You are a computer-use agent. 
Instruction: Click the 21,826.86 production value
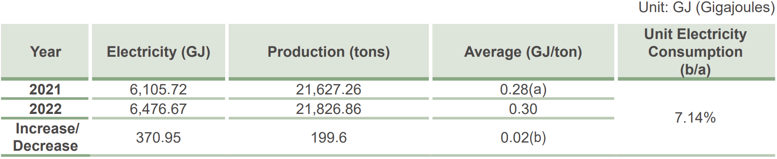[x=329, y=109]
